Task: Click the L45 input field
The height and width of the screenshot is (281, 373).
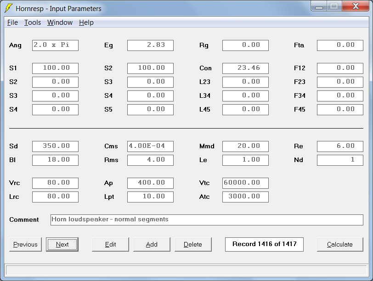Action: (x=245, y=110)
